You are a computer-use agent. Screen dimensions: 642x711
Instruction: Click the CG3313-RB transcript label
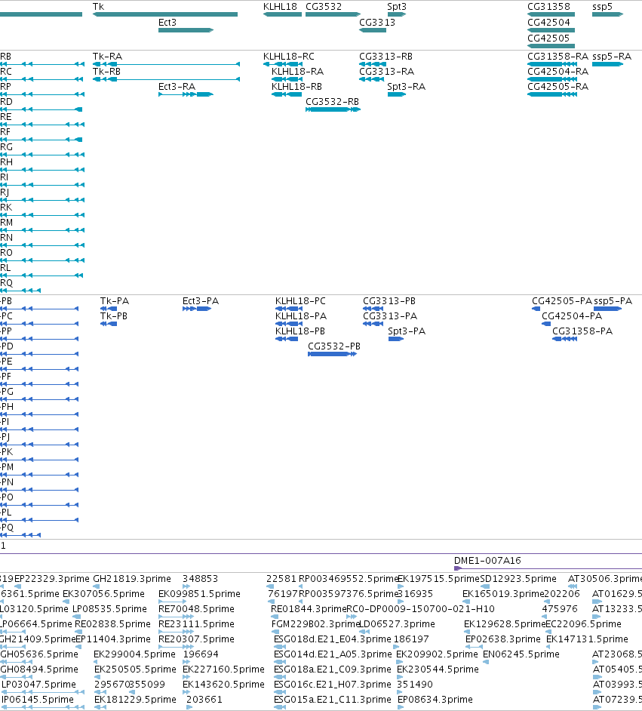click(x=386, y=57)
